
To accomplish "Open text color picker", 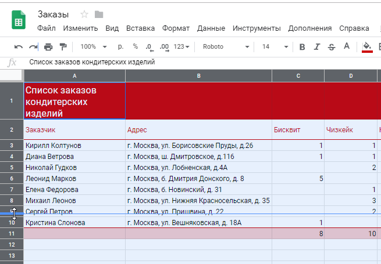I will pos(347,46).
